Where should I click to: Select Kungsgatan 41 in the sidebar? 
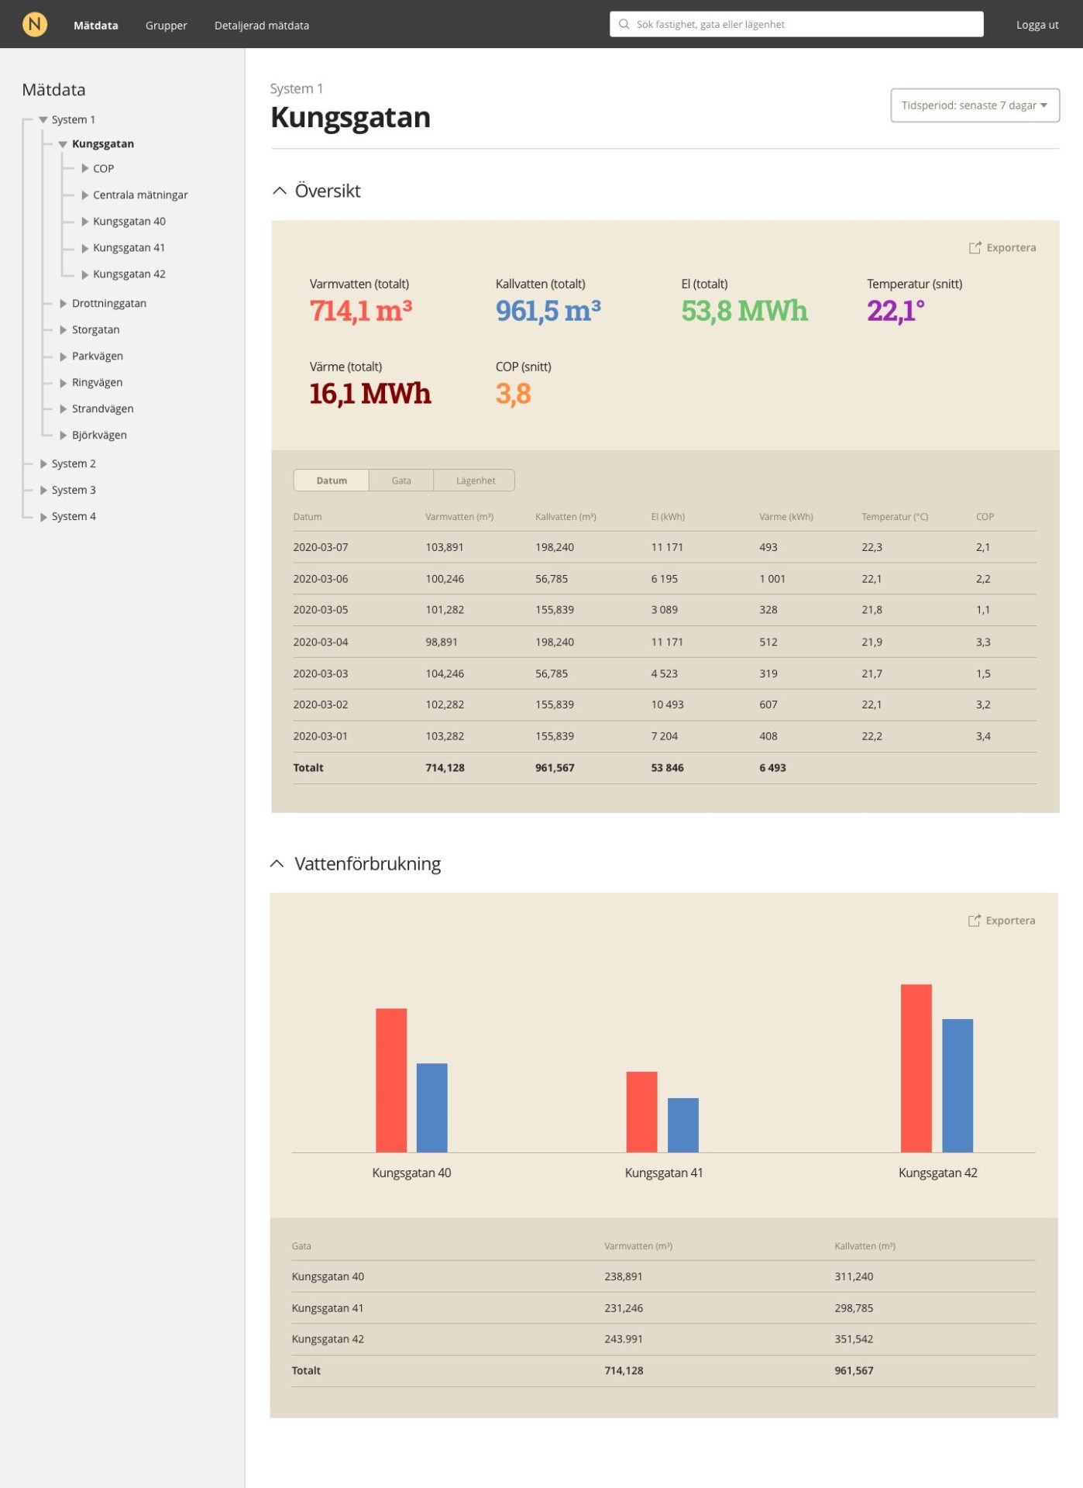click(129, 248)
